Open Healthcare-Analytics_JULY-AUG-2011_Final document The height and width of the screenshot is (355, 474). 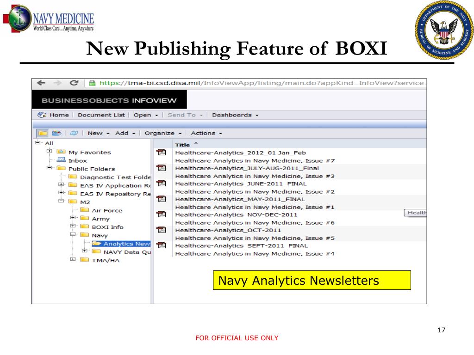[x=247, y=168]
